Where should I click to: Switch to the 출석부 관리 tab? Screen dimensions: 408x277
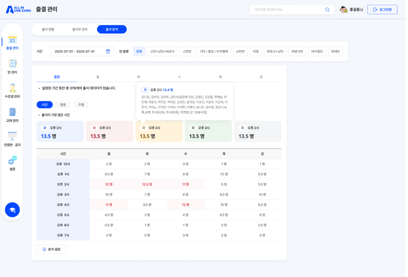click(x=80, y=29)
